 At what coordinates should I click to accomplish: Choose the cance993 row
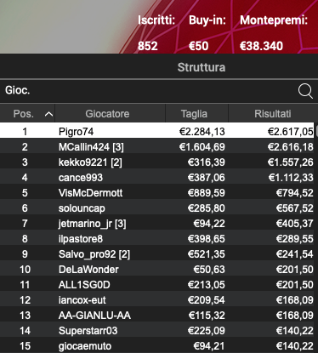[157, 177]
